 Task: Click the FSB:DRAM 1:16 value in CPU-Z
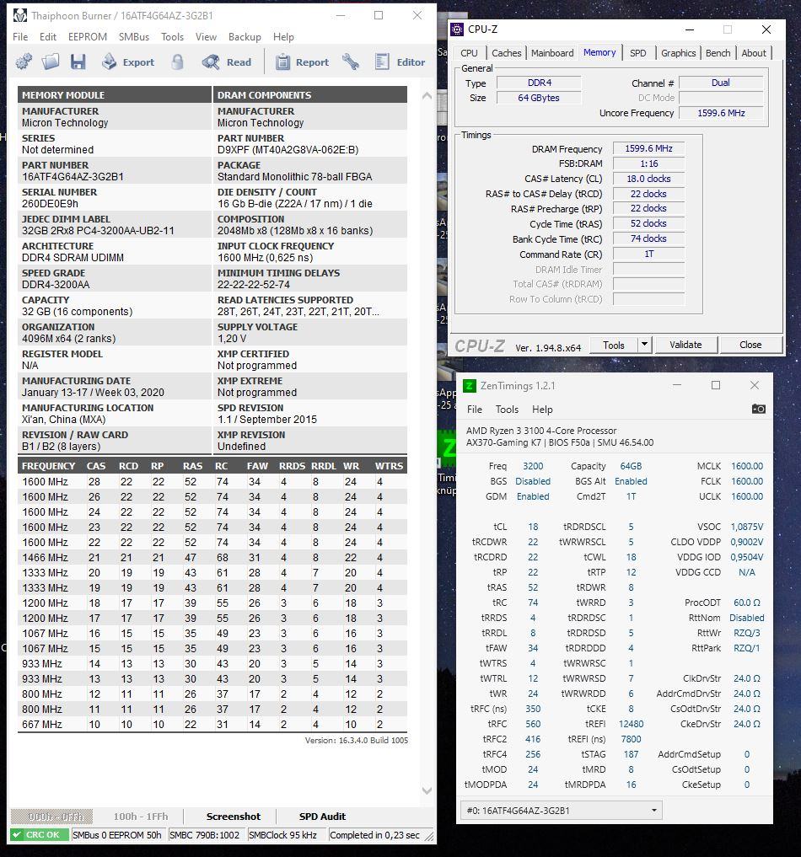click(x=649, y=163)
